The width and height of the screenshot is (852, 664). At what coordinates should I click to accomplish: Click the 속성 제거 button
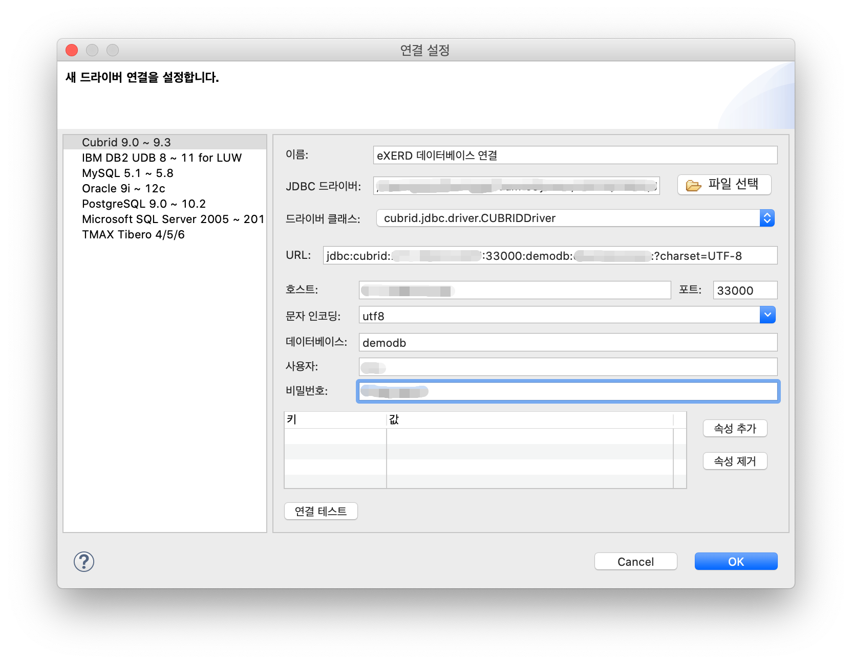click(735, 461)
